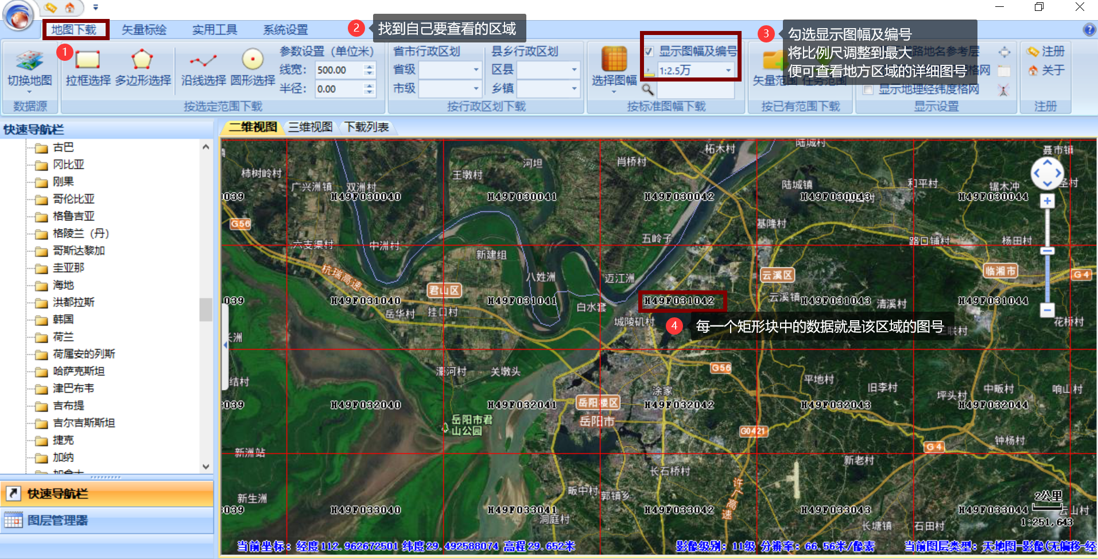
Task: Open the 区县 county dropdown
Action: (x=574, y=70)
